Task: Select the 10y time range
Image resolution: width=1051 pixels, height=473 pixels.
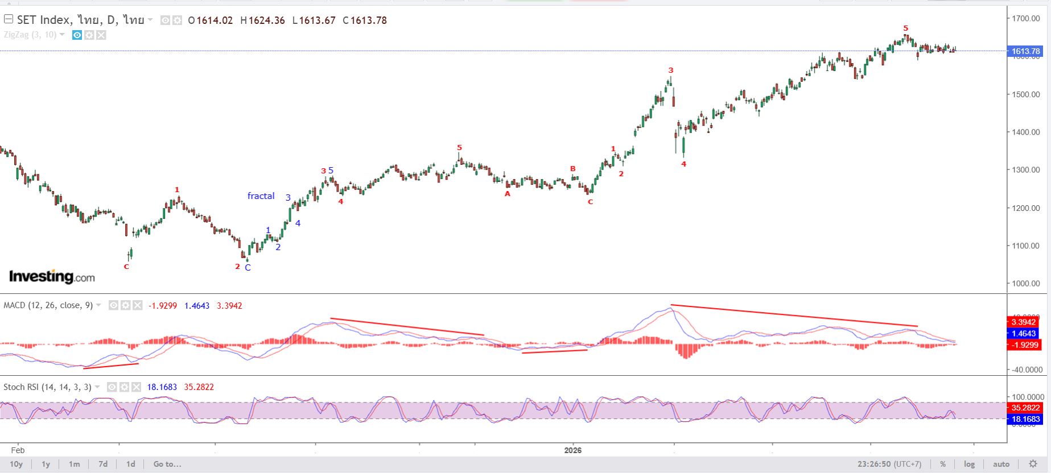Action: pos(17,464)
